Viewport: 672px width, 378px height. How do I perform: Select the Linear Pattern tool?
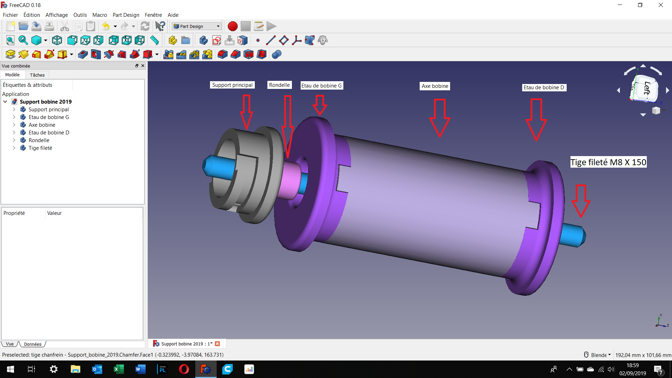(x=181, y=54)
